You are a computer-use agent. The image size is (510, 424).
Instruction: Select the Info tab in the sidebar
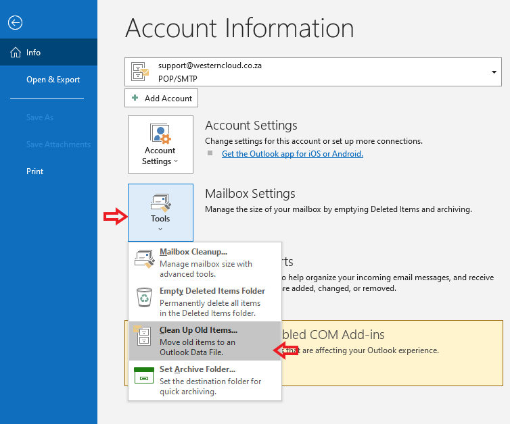pos(49,52)
